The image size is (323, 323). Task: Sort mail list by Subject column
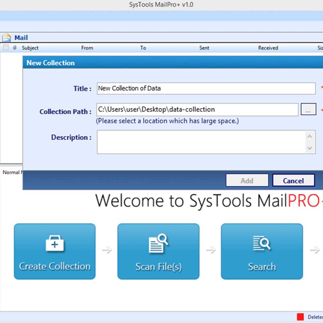[x=30, y=48]
